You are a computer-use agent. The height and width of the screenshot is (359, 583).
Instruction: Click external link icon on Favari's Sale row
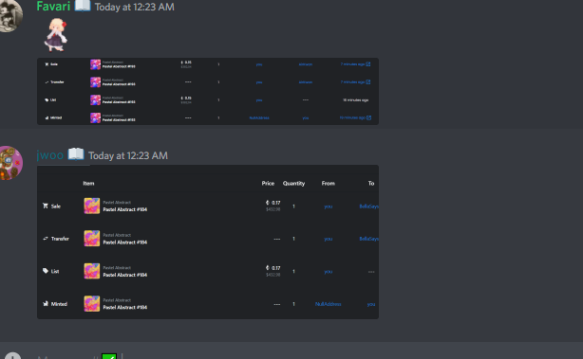click(x=368, y=64)
